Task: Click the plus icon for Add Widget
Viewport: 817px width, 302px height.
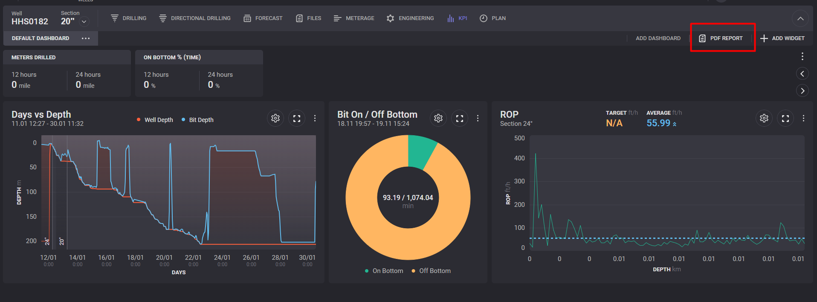Action: pos(764,38)
